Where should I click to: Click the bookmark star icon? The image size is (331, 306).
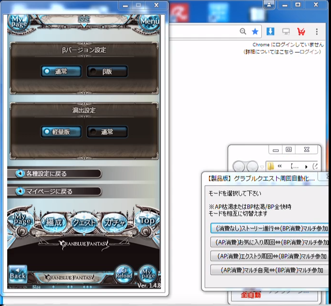pos(255,32)
